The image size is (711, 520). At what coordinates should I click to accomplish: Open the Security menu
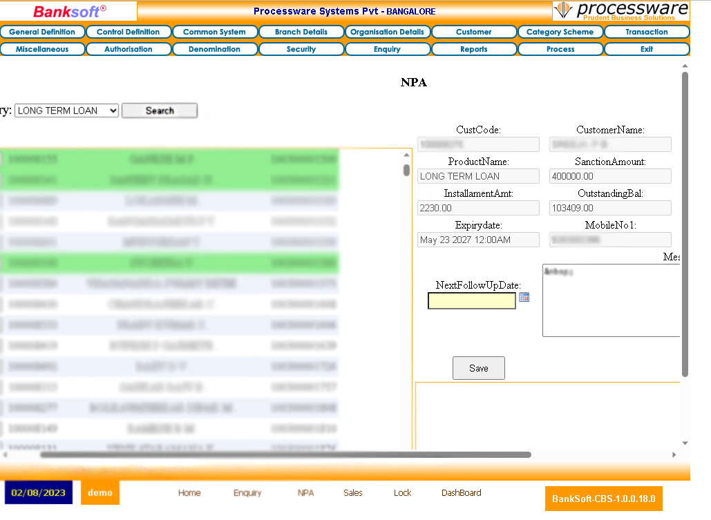pyautogui.click(x=301, y=49)
